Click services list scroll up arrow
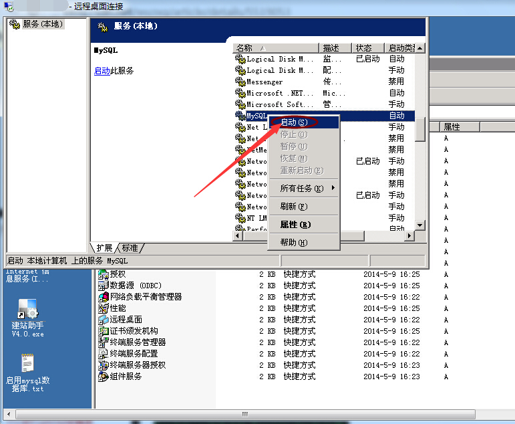Viewport: 515px width, 424px height. 420,48
